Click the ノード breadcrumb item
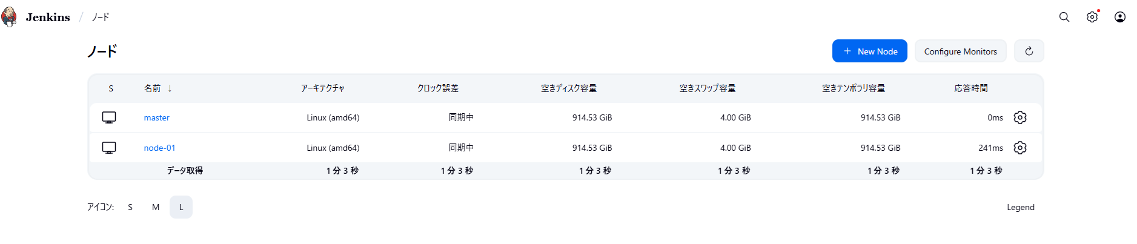The height and width of the screenshot is (244, 1137). 101,17
